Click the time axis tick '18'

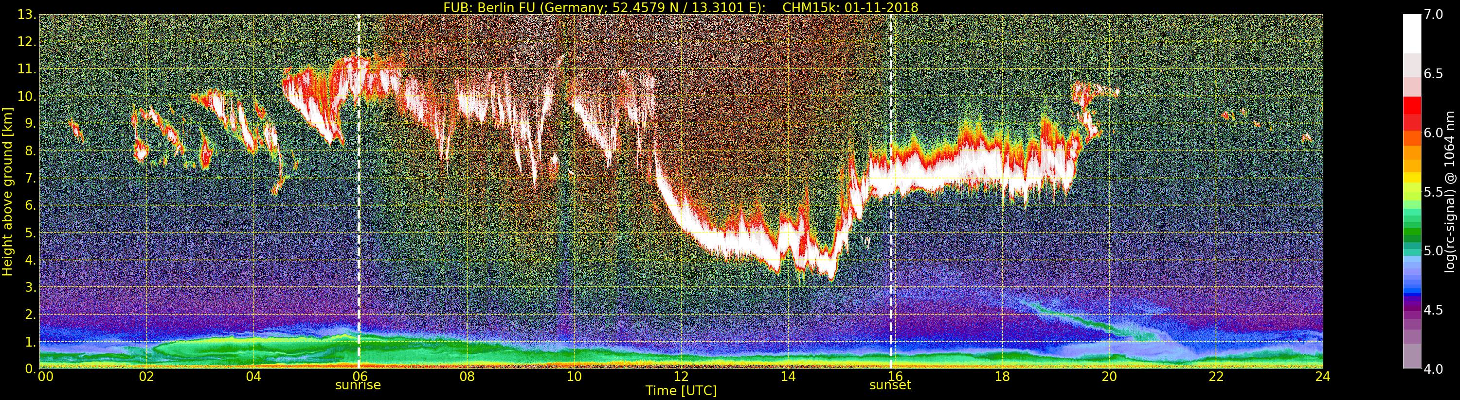point(1002,377)
